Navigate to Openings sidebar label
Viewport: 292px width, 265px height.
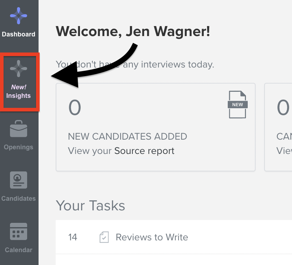point(19,147)
